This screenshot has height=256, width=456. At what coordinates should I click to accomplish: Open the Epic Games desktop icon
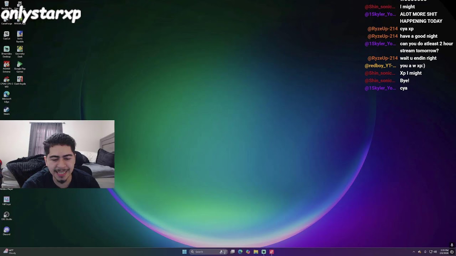[20, 5]
